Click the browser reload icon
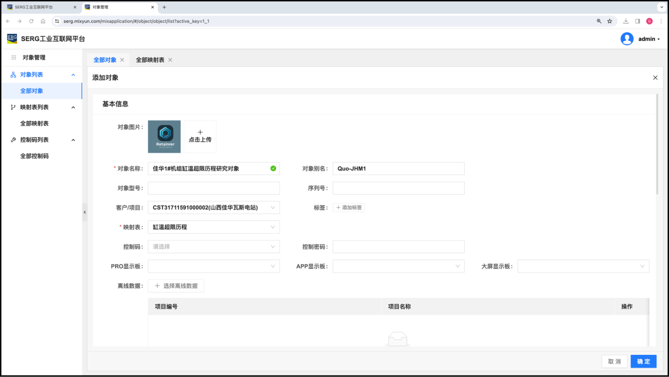 [31, 21]
